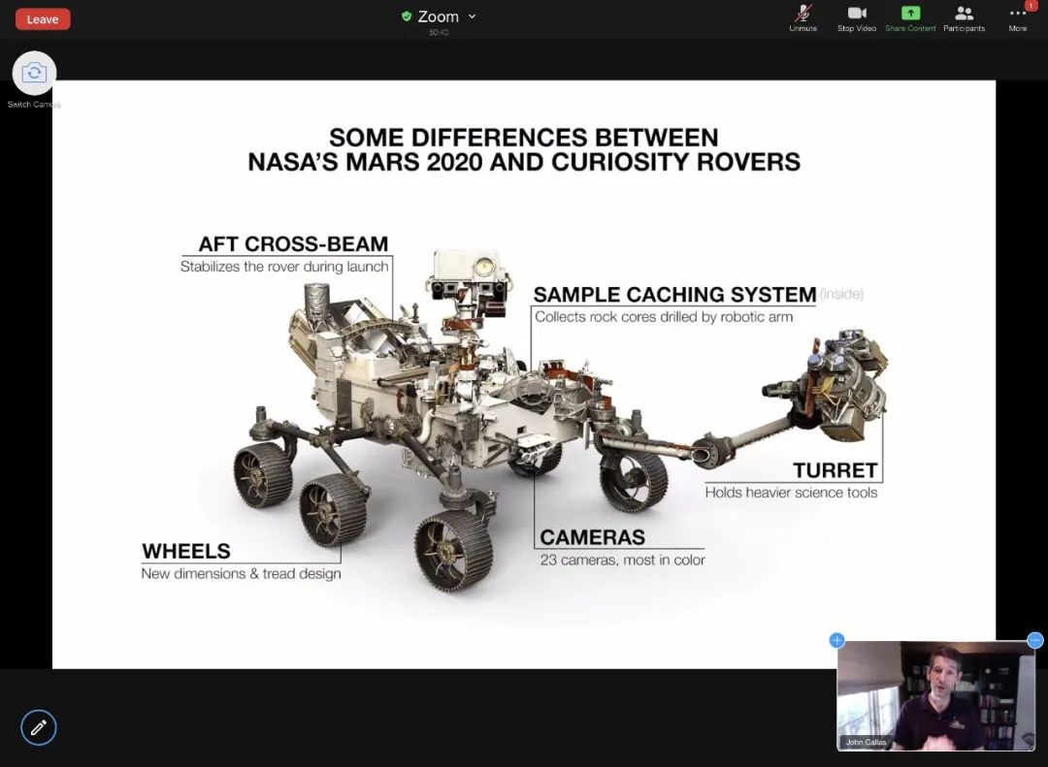Unmute the microphone
Viewport: 1048px width, 767px height.
tap(802, 18)
